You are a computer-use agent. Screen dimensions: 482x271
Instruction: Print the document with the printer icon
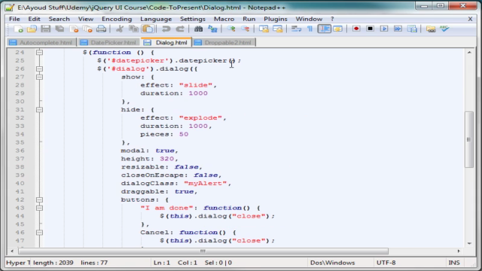pos(101,29)
